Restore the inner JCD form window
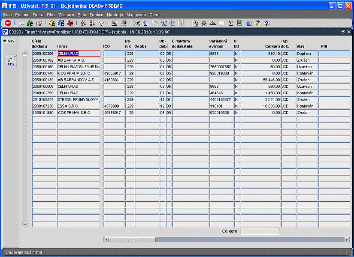This screenshot has width=354, height=257. (x=343, y=32)
